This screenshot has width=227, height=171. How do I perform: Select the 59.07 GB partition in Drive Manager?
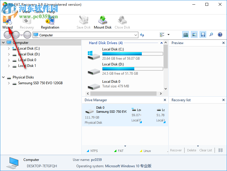[x=137, y=115]
